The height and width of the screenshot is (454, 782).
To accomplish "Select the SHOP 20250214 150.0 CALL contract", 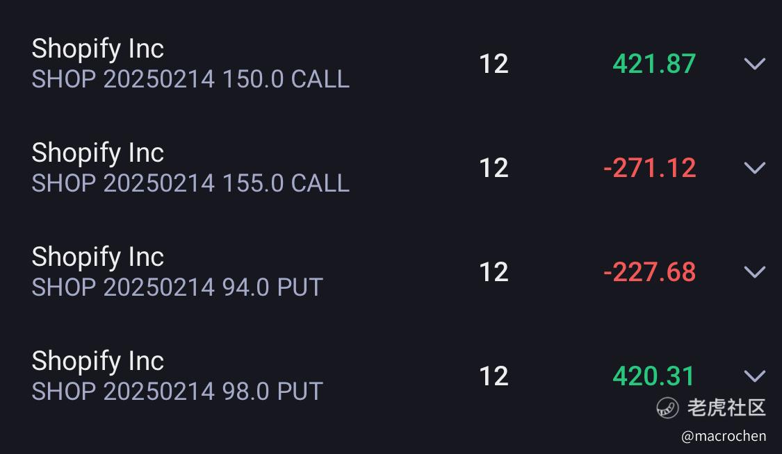I will [190, 80].
